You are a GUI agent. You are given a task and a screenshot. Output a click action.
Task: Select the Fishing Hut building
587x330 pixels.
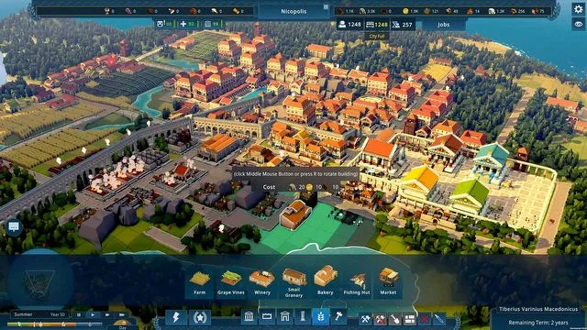(x=357, y=283)
